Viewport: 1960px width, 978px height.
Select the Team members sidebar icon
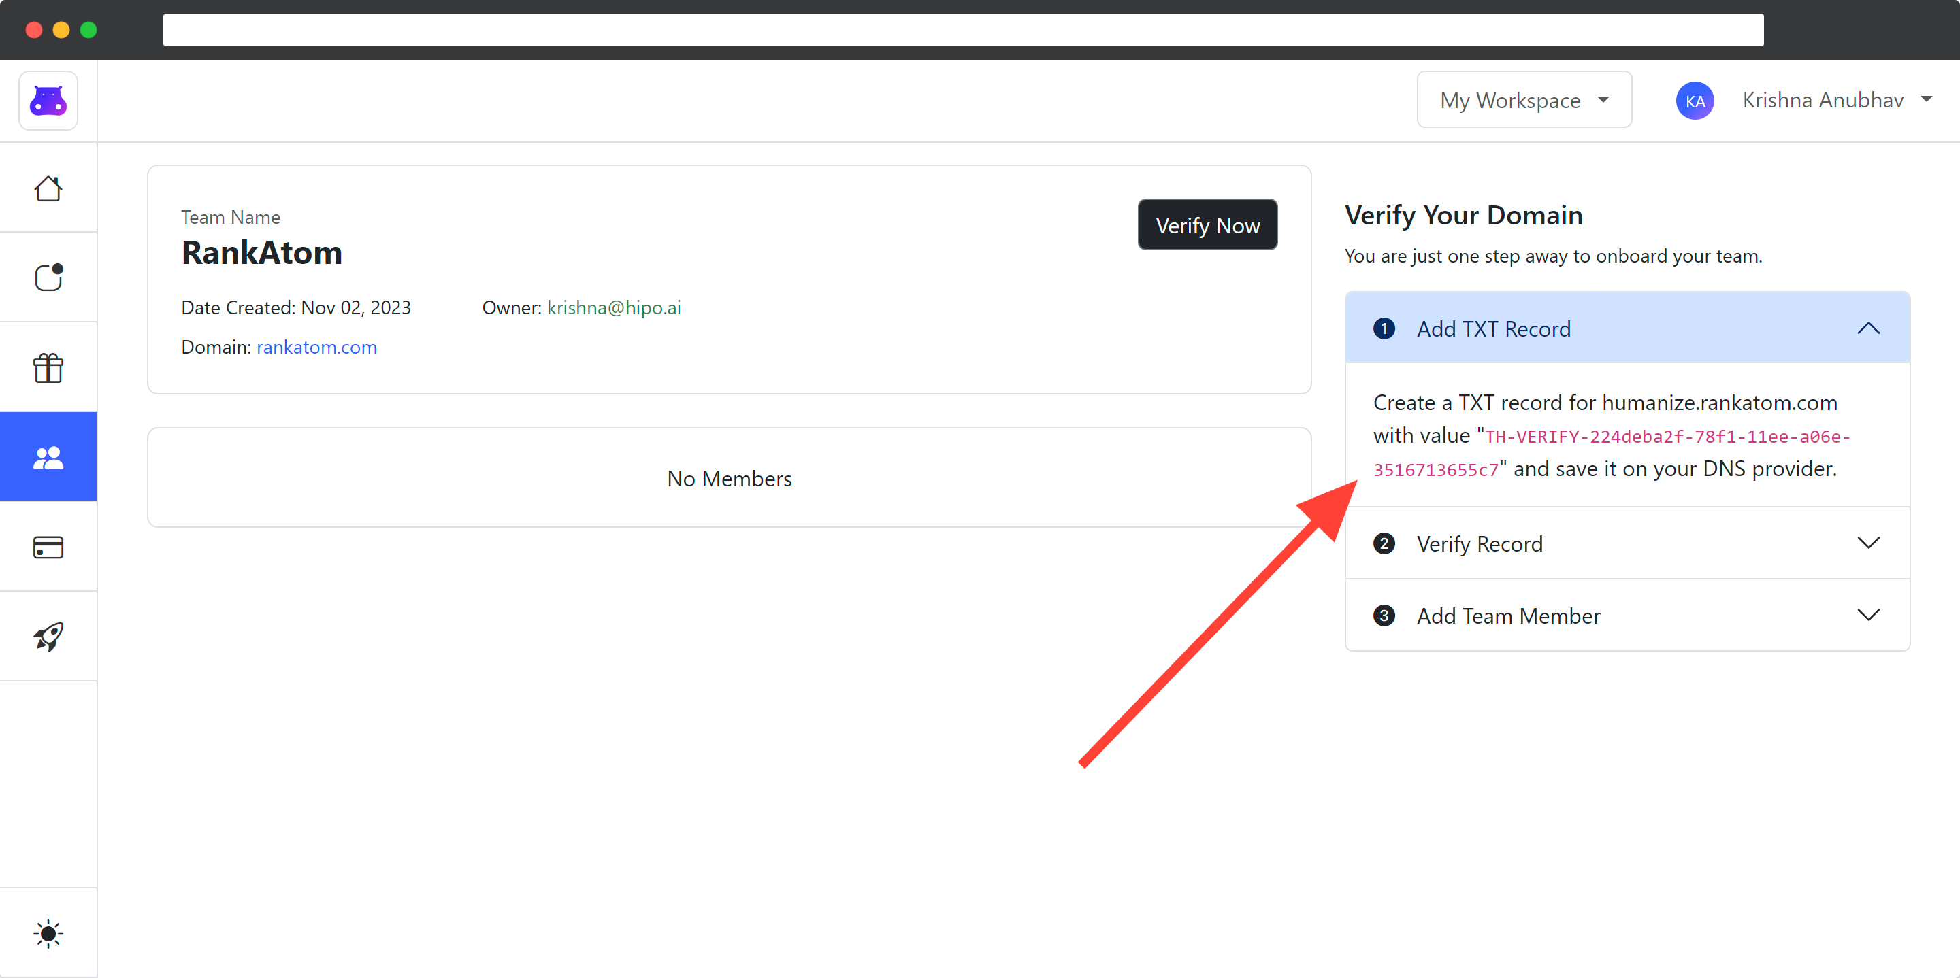tap(48, 457)
